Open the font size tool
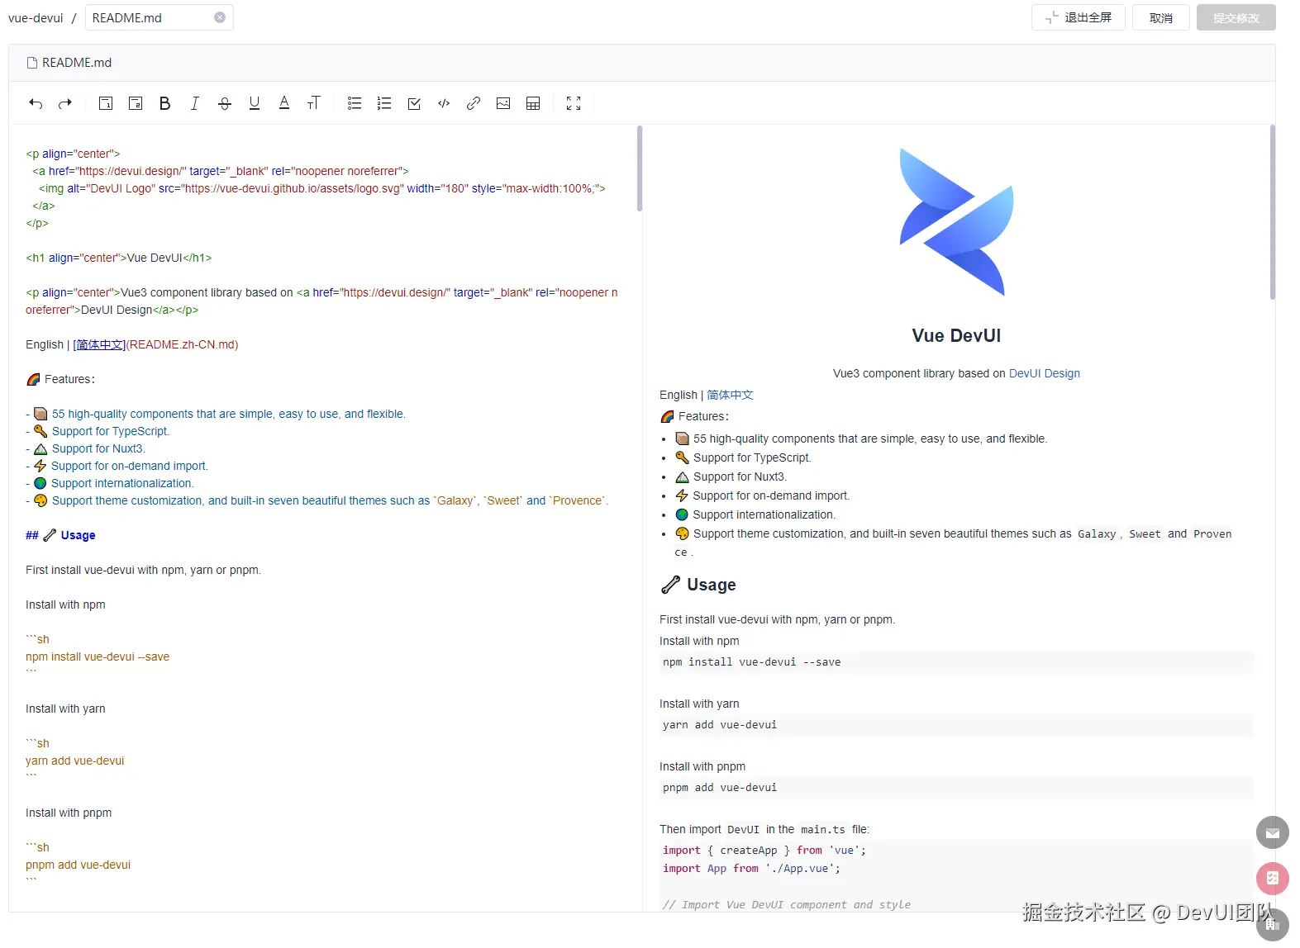The image size is (1300, 948). [x=314, y=103]
